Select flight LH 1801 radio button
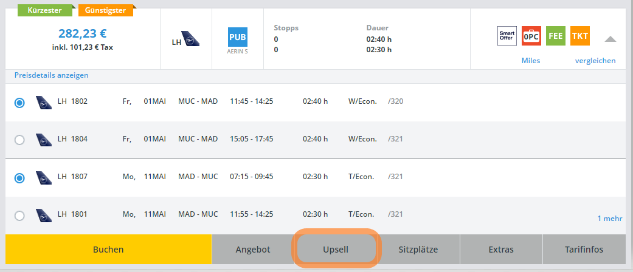633x272 pixels. coord(19,215)
